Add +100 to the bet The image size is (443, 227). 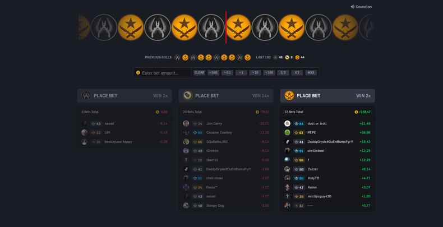tap(269, 72)
